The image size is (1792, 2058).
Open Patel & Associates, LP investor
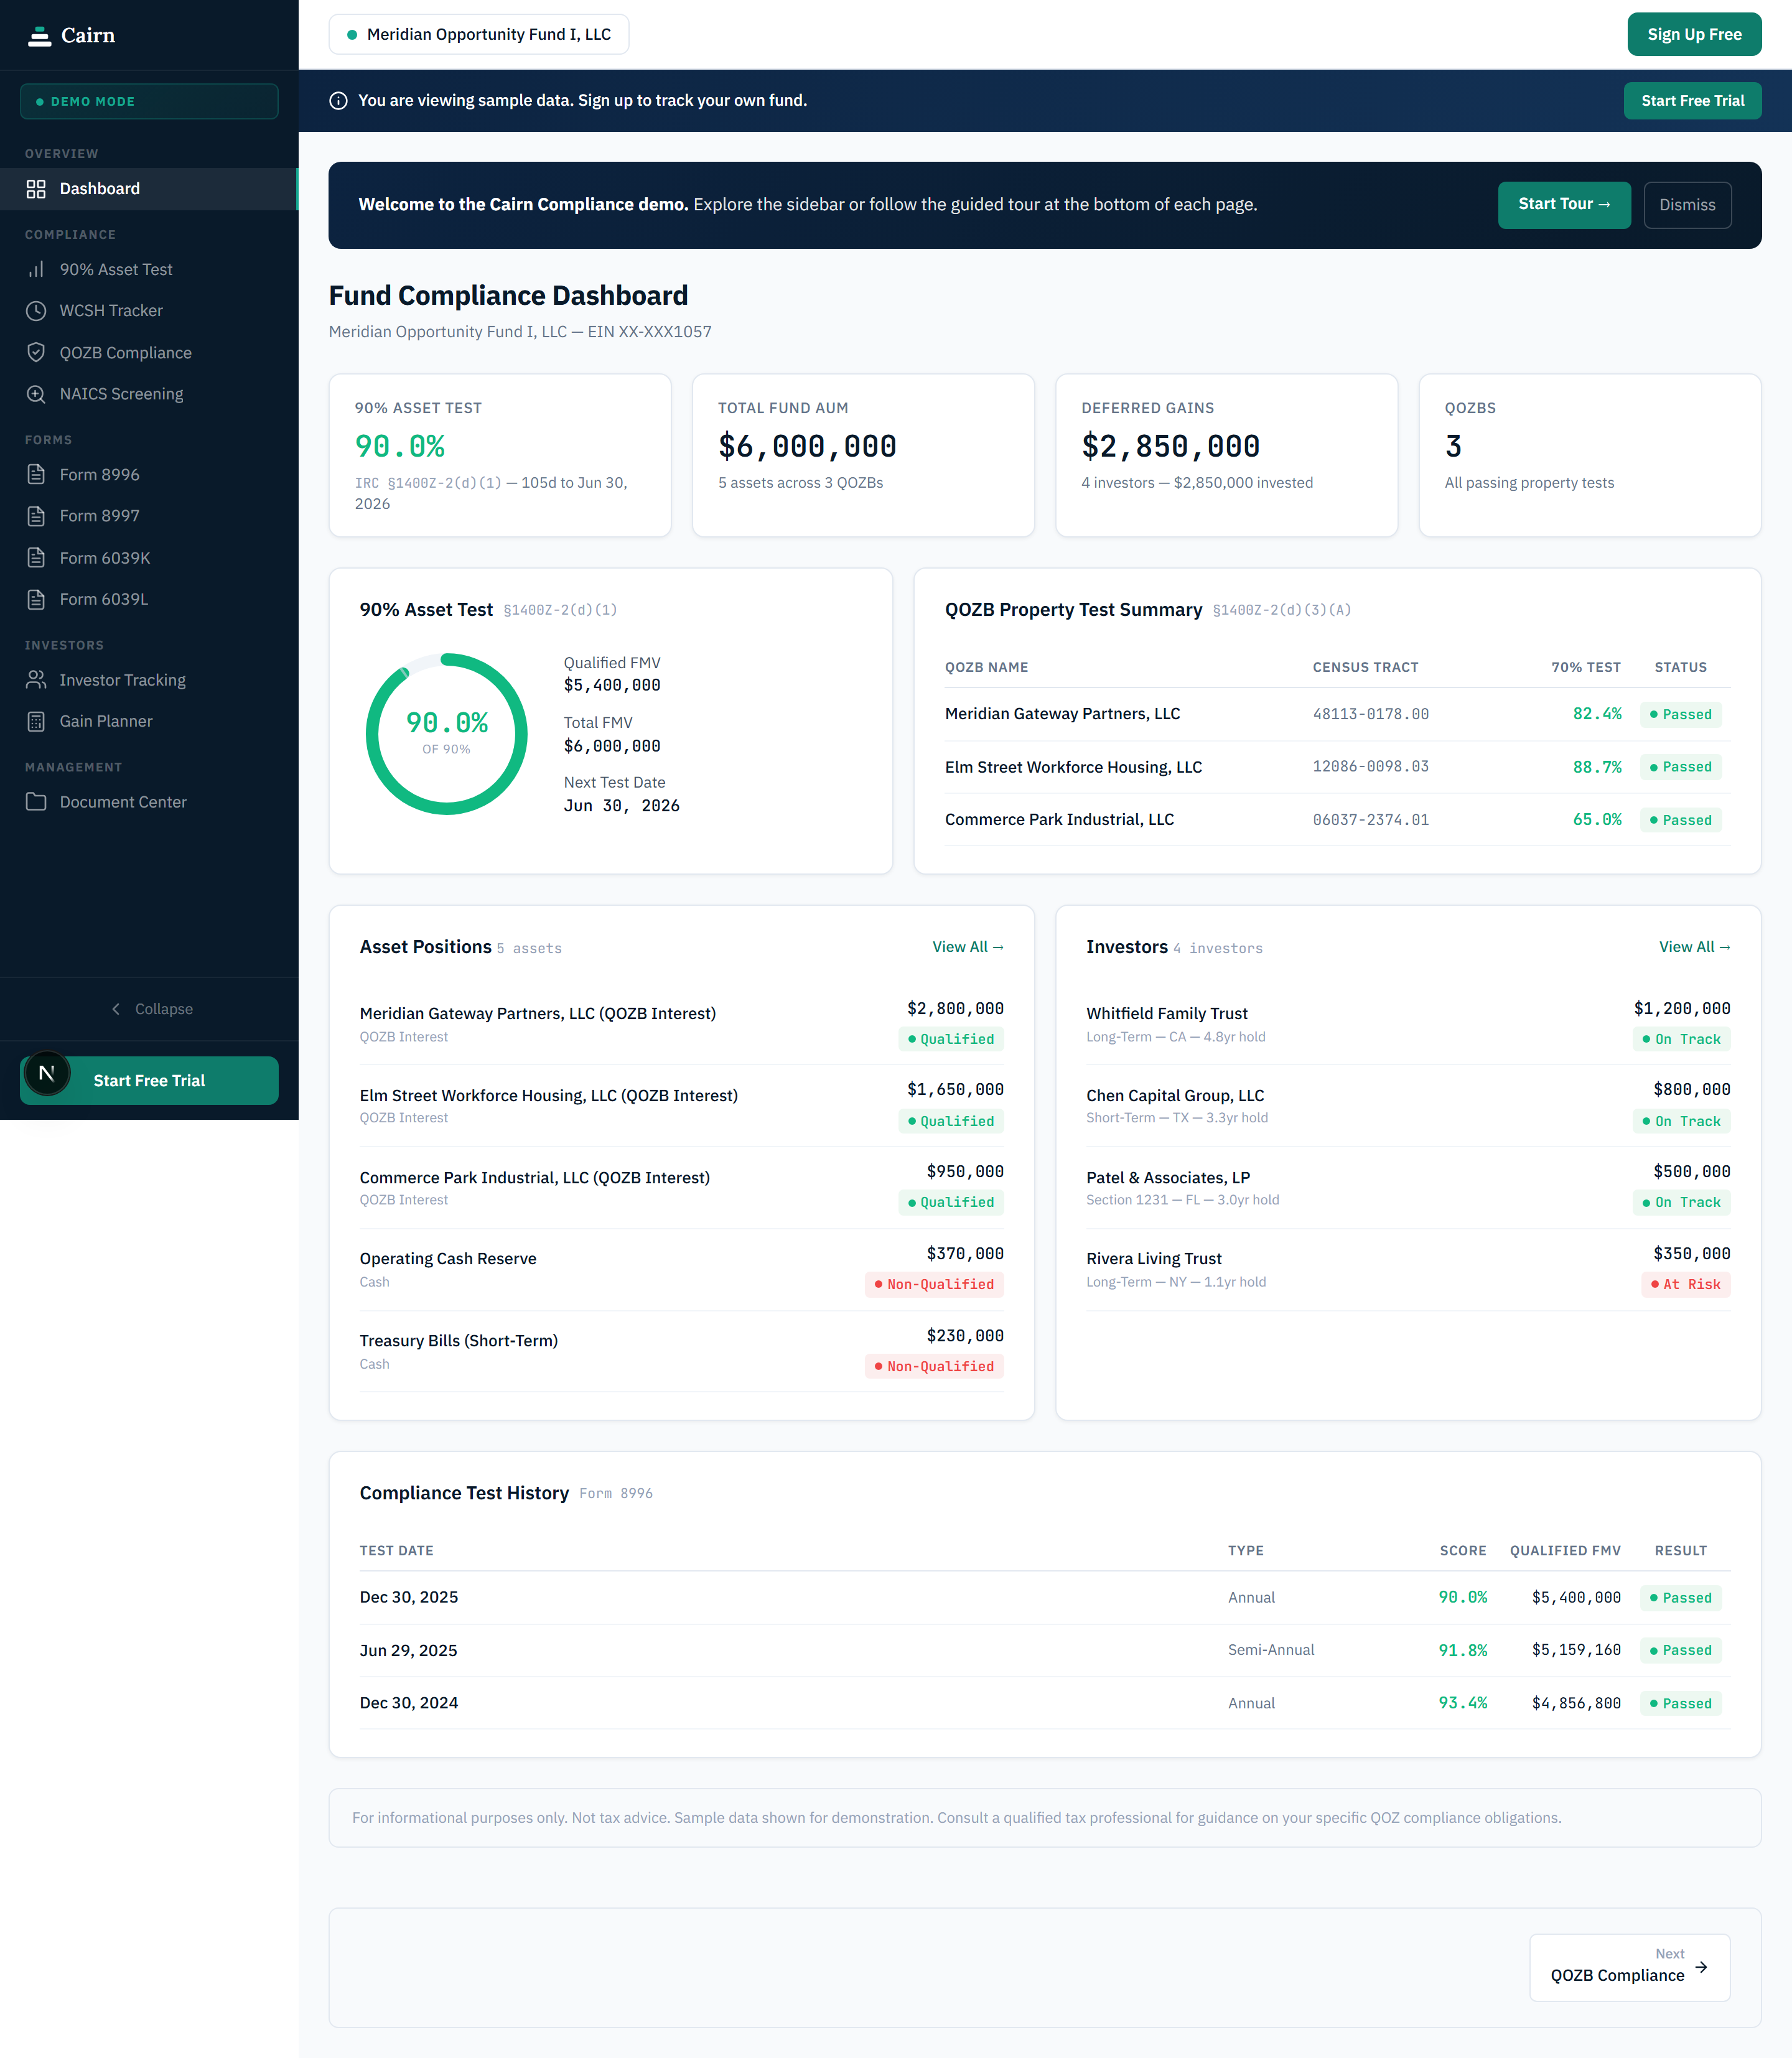(1408, 1188)
